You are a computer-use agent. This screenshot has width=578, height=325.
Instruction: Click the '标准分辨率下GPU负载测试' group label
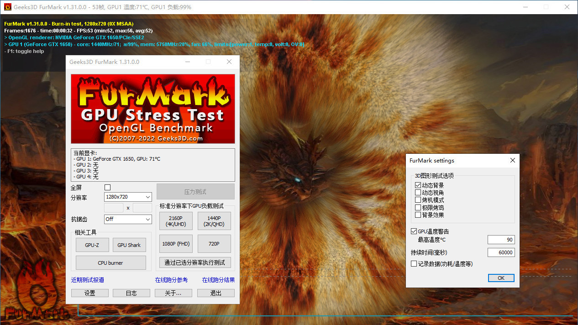191,206
